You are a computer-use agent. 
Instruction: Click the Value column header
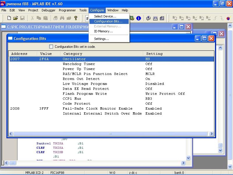(49, 54)
